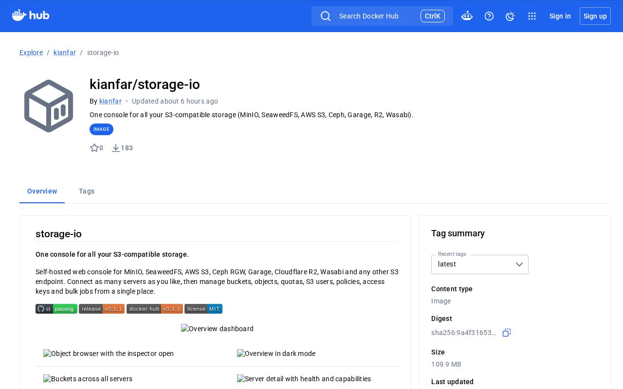Click the storage-io readme heading
The height and width of the screenshot is (389, 623).
point(58,234)
